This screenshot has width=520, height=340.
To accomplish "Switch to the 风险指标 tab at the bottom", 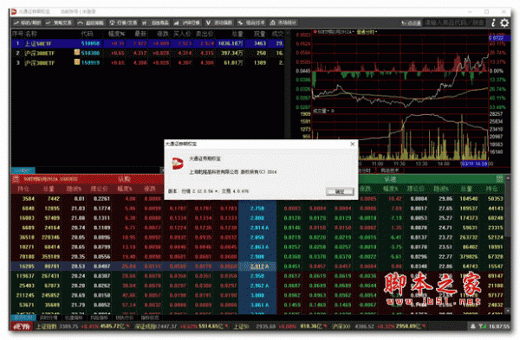I will tap(99, 318).
